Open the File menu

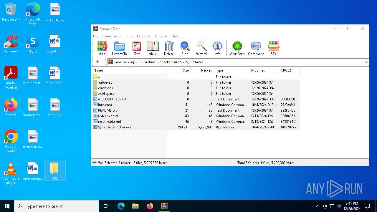(96, 36)
